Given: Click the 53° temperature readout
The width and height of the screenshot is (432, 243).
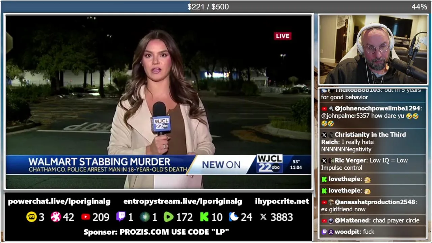Looking at the screenshot, I should click(x=296, y=162).
